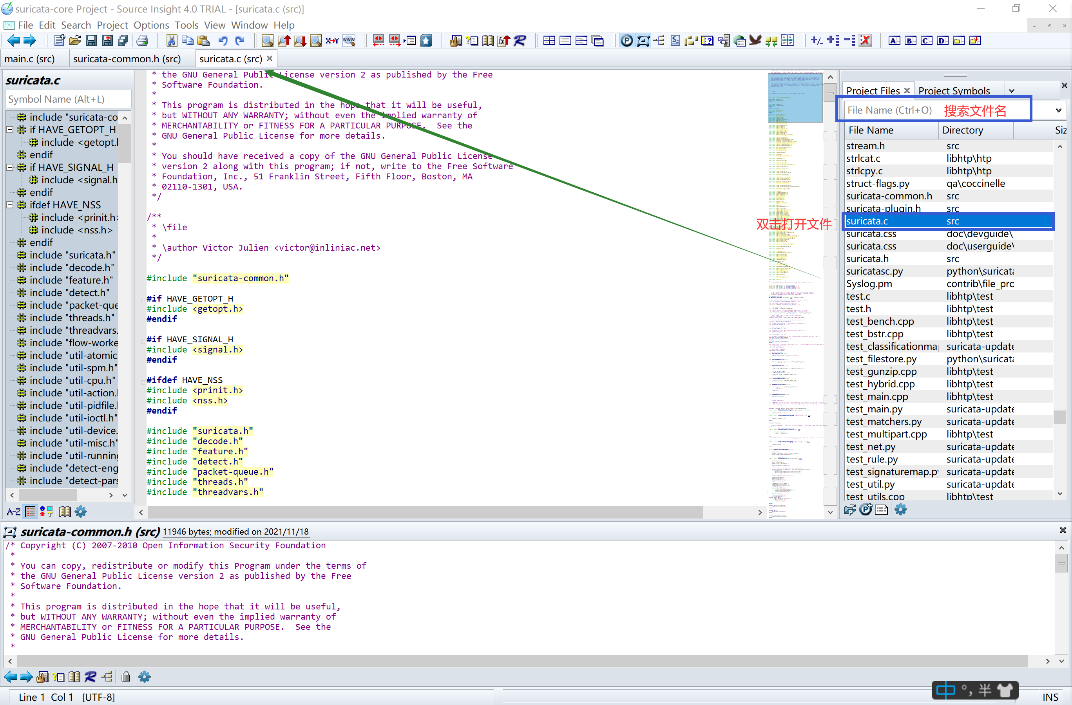Open the File Name search dropdown arrow
The height and width of the screenshot is (705, 1072).
coord(1058,110)
